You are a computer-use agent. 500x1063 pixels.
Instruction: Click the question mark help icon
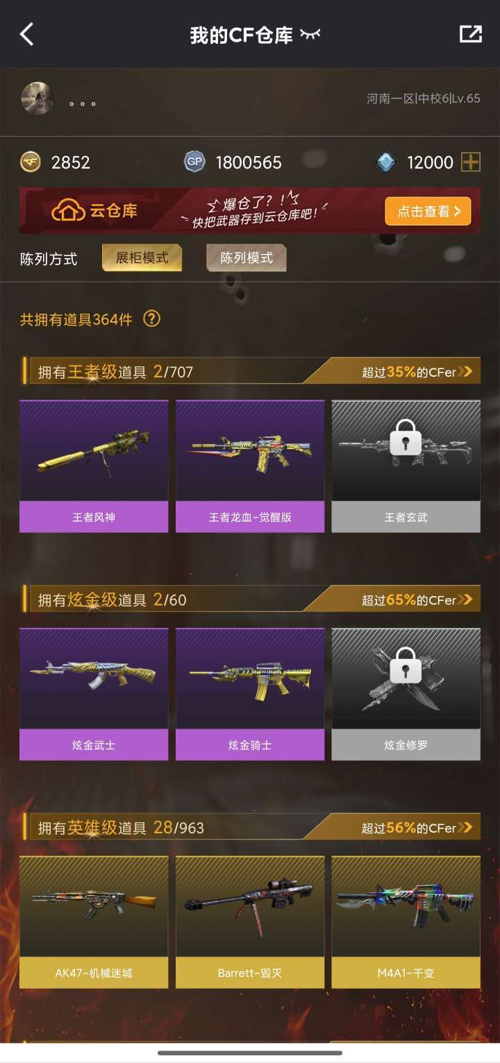[151, 318]
